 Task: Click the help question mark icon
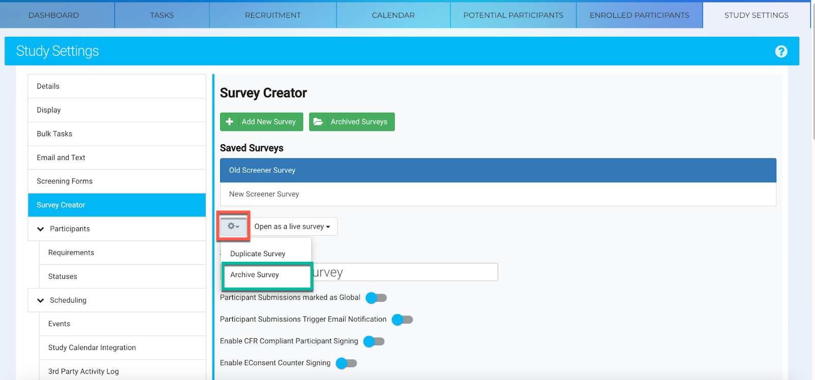point(781,51)
